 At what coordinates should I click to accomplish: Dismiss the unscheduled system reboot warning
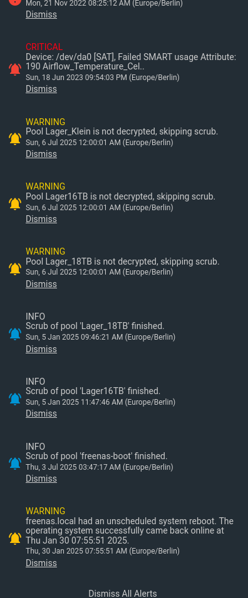click(x=41, y=563)
